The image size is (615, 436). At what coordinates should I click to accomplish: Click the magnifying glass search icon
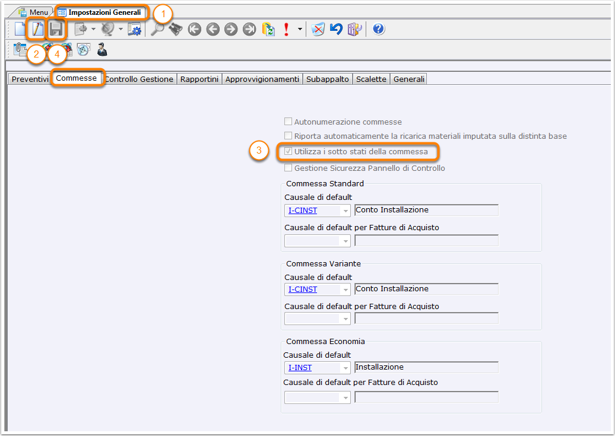[157, 29]
